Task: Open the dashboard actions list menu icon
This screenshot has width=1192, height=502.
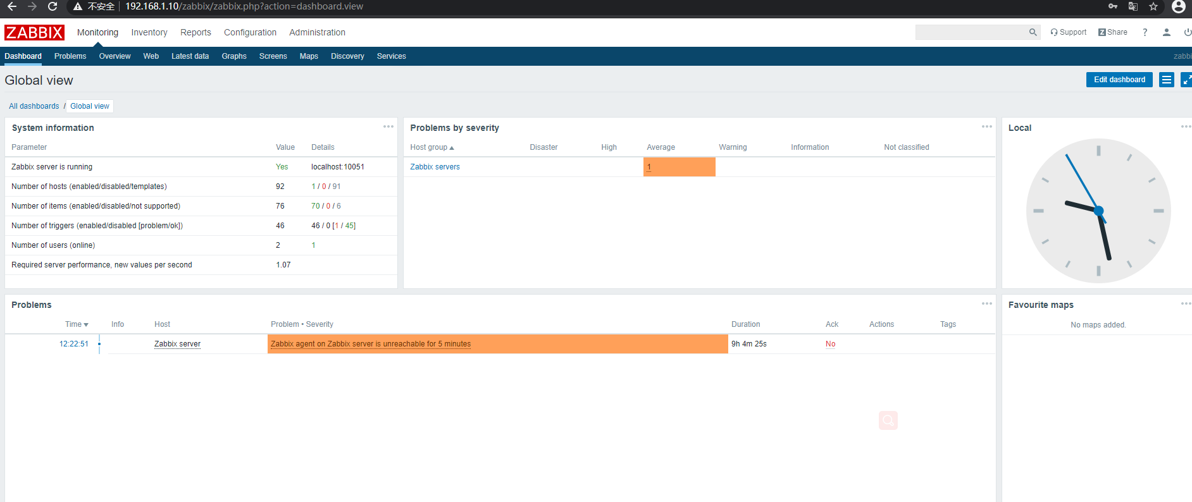Action: 1167,80
